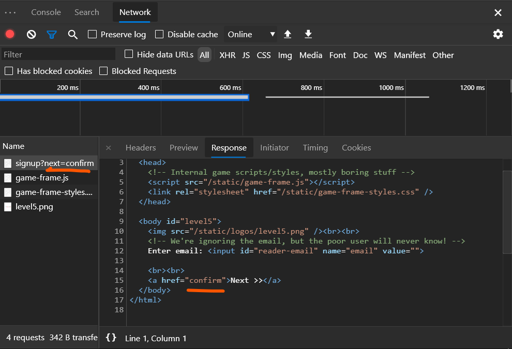The width and height of the screenshot is (512, 349).
Task: Enable Disable cache checkbox
Action: [159, 34]
